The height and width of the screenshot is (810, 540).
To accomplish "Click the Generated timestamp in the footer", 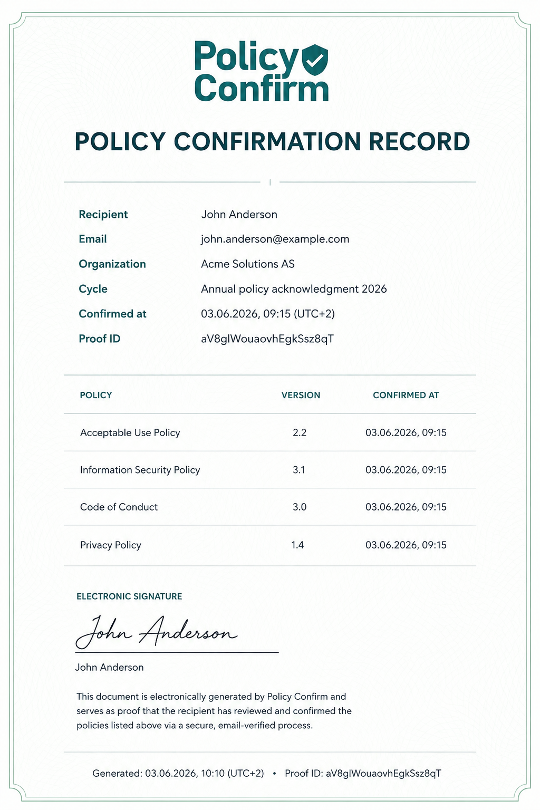I will click(x=178, y=774).
